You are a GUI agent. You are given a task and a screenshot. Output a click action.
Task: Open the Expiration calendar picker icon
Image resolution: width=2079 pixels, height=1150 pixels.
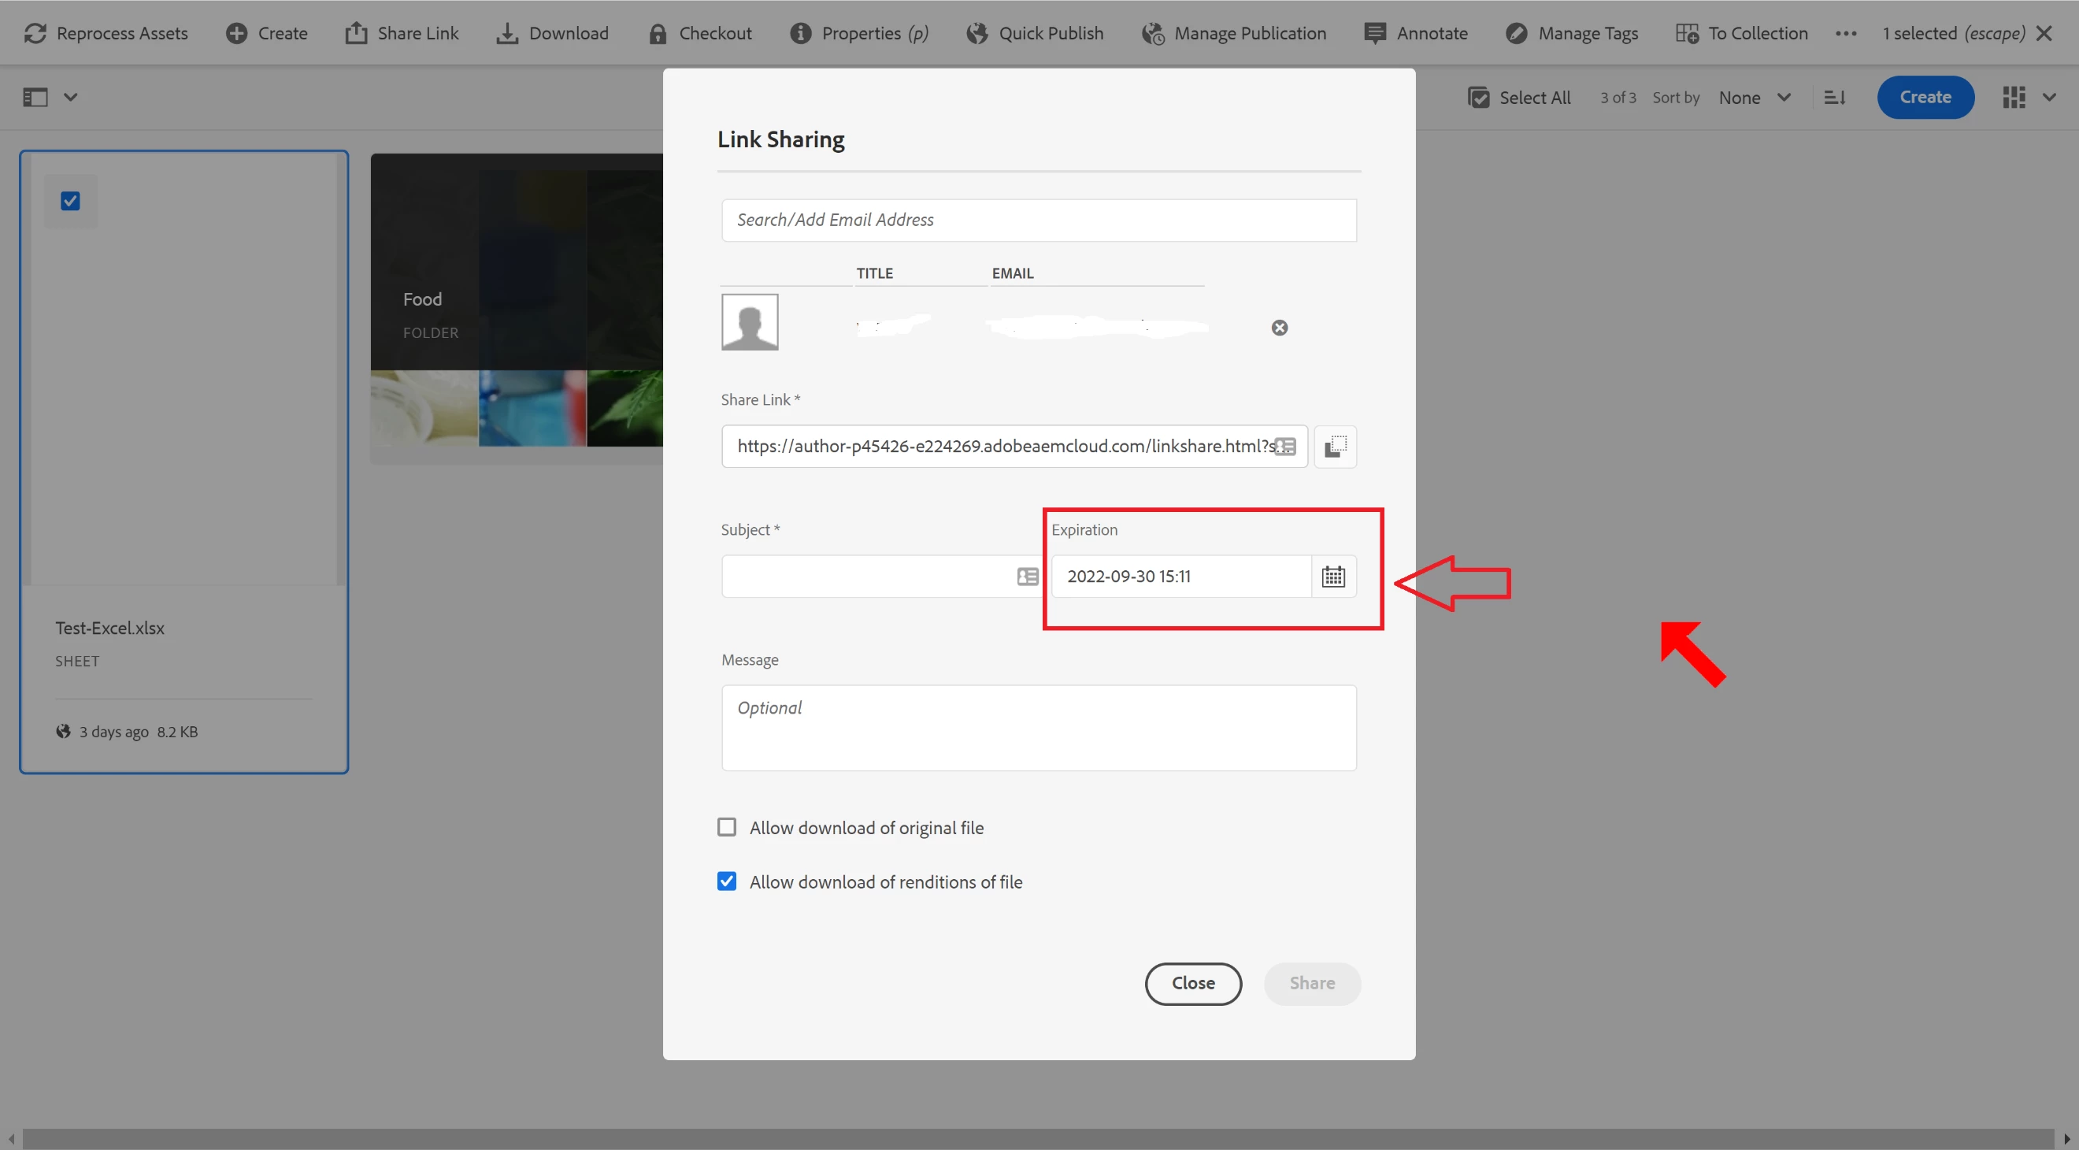point(1333,577)
